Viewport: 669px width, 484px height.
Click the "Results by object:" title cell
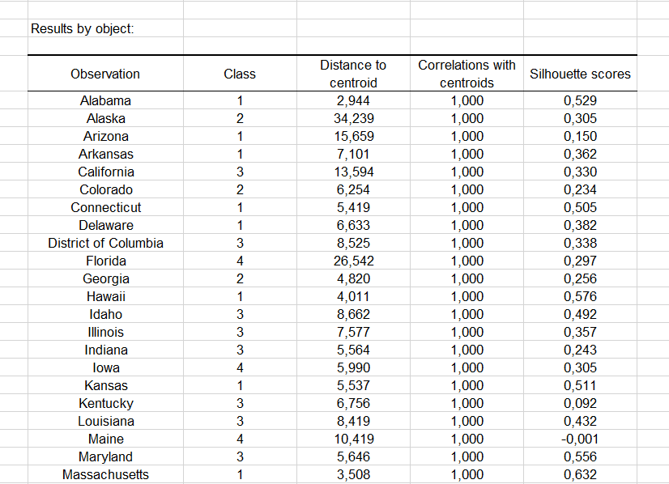click(83, 29)
